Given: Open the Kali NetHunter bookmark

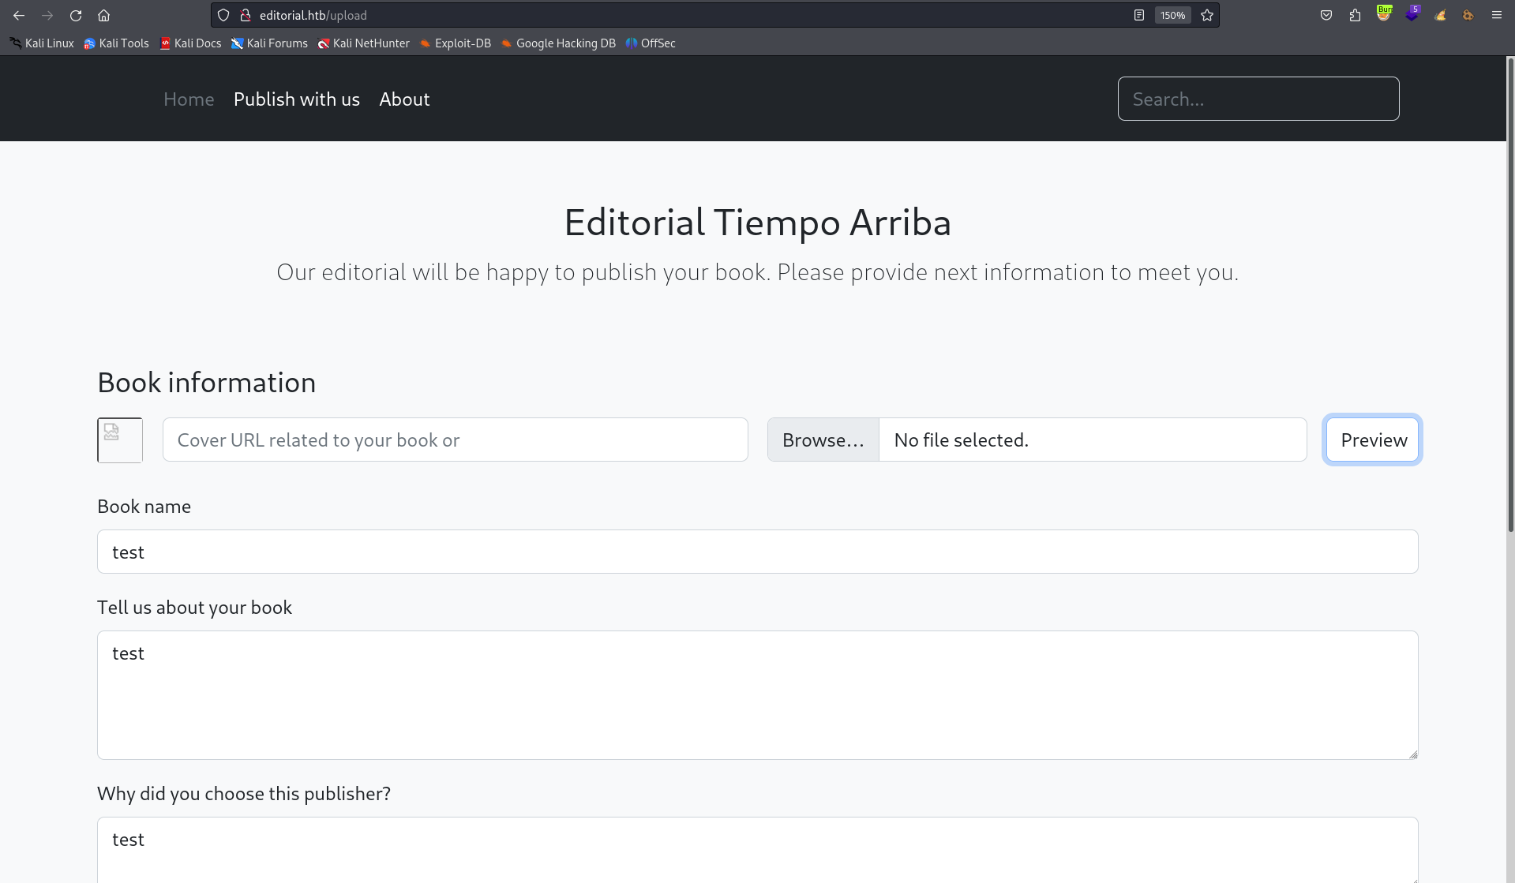Looking at the screenshot, I should (371, 43).
